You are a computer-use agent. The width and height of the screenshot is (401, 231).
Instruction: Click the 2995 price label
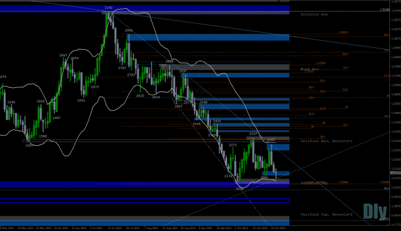(x=129, y=31)
